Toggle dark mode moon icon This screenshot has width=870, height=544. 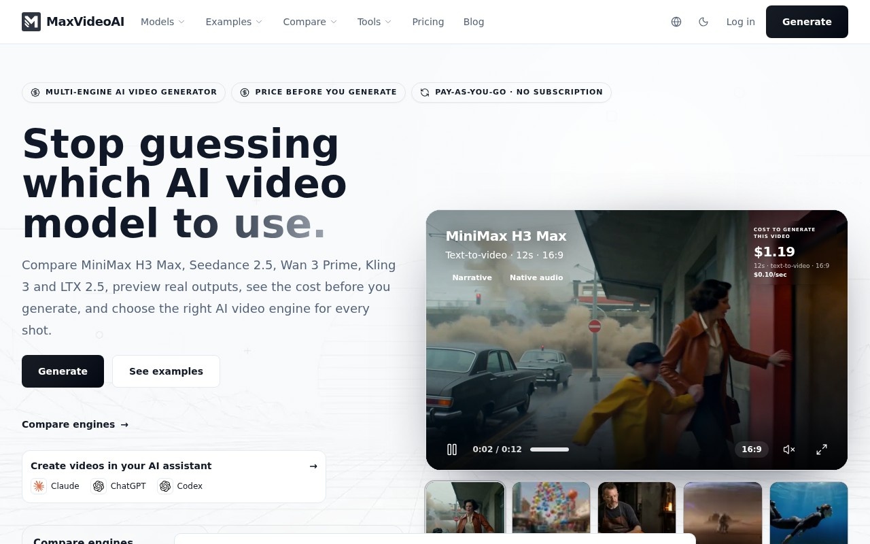coord(703,22)
